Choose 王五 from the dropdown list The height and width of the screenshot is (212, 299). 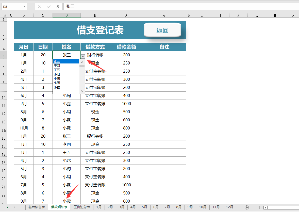pos(66,70)
